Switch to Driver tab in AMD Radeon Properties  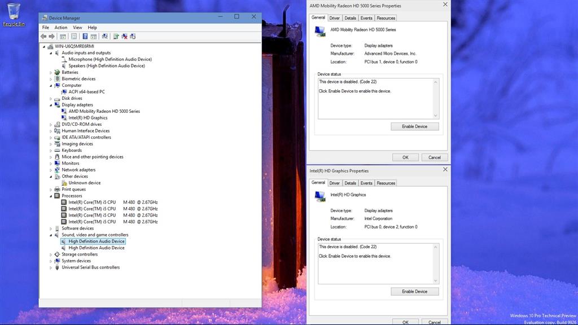pyautogui.click(x=335, y=18)
